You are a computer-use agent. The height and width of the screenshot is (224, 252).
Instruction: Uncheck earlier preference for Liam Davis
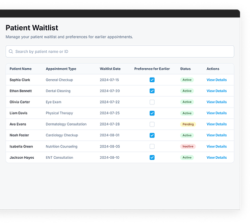152,113
